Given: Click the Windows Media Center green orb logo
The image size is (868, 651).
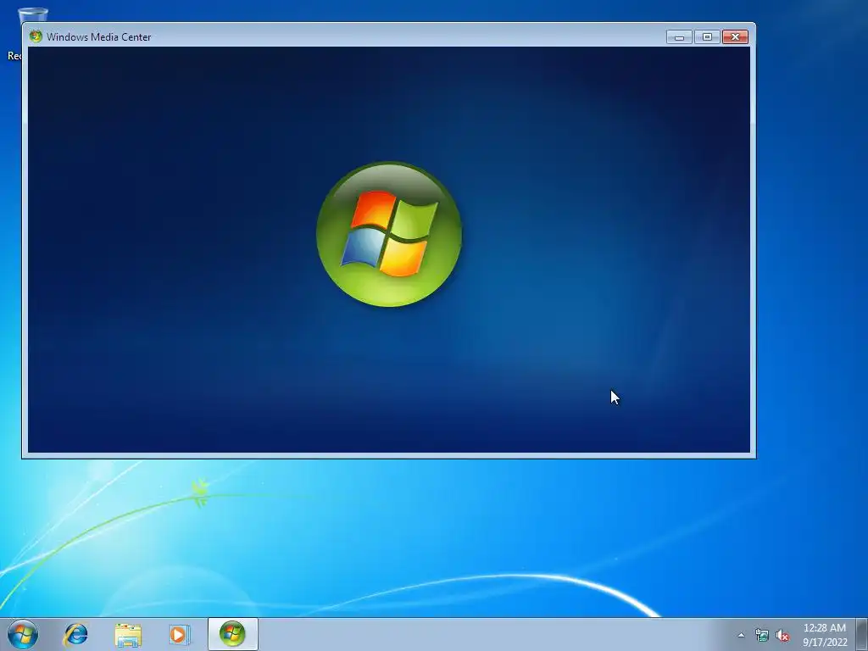Looking at the screenshot, I should (x=389, y=234).
